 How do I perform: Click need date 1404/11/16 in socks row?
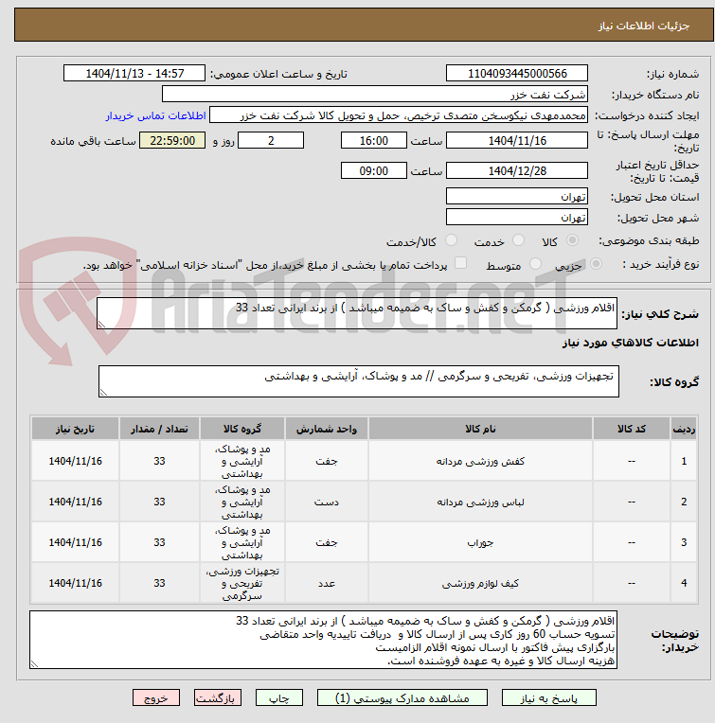(x=75, y=542)
